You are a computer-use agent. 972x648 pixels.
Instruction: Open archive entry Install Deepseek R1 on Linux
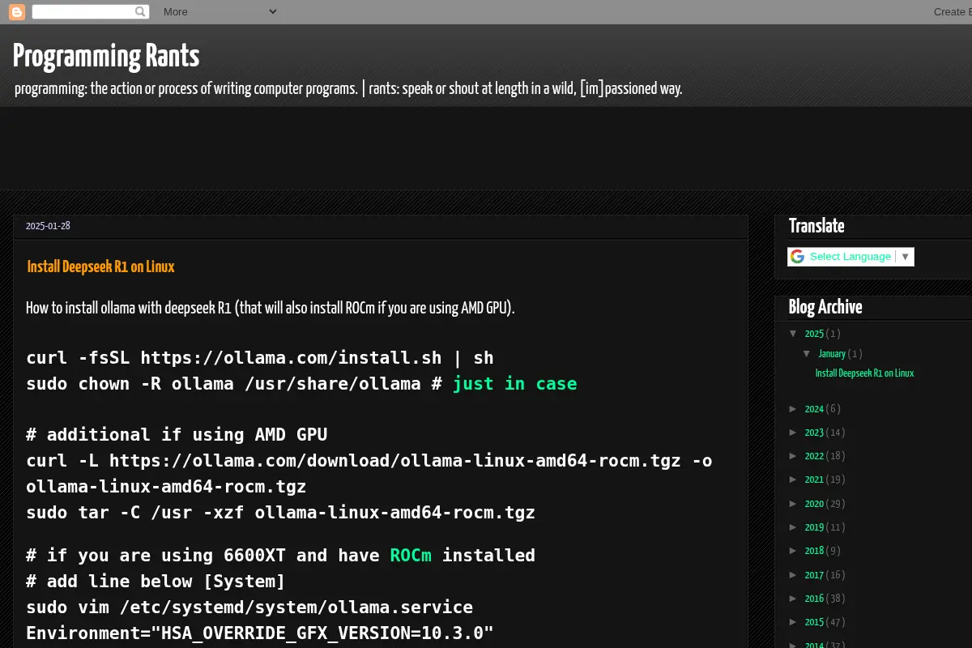pyautogui.click(x=864, y=373)
